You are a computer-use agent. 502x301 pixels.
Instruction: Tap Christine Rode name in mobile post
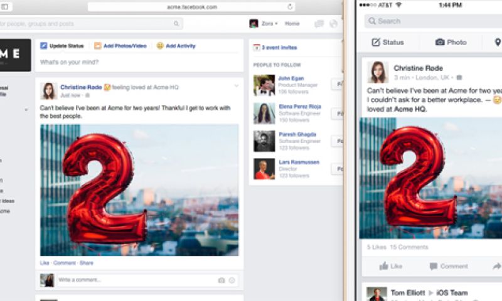coord(418,68)
